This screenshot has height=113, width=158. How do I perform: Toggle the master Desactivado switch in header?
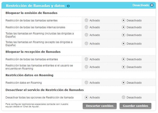coord(152,5)
